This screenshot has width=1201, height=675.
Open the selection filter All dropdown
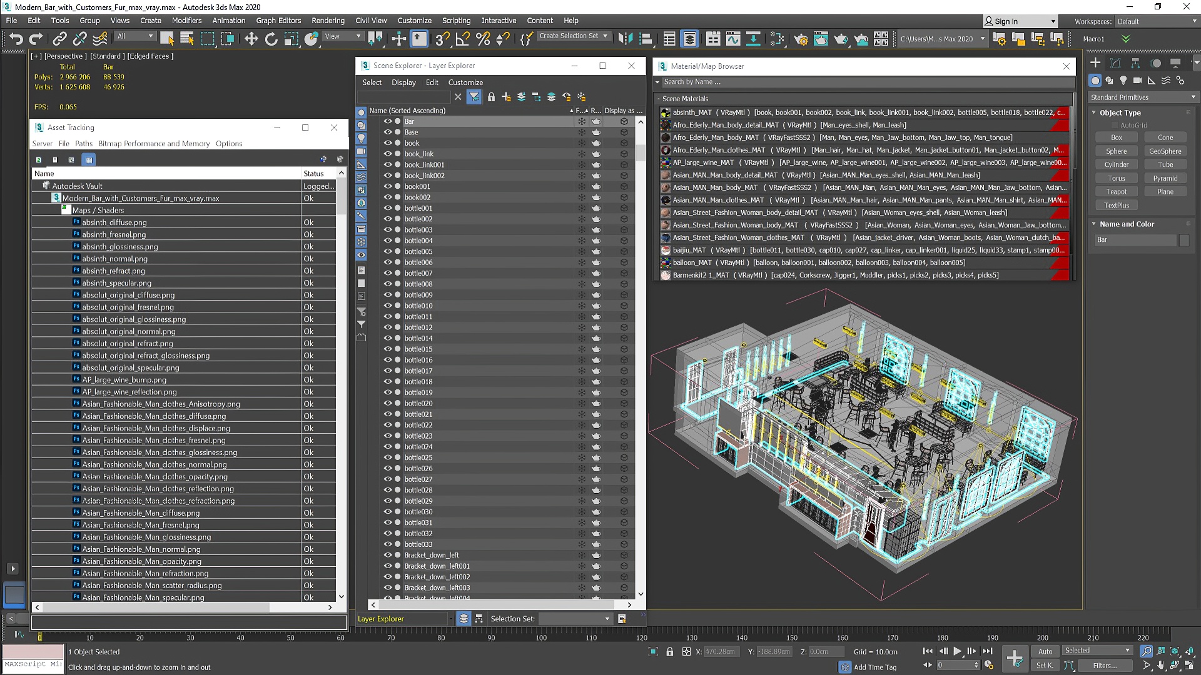134,36
